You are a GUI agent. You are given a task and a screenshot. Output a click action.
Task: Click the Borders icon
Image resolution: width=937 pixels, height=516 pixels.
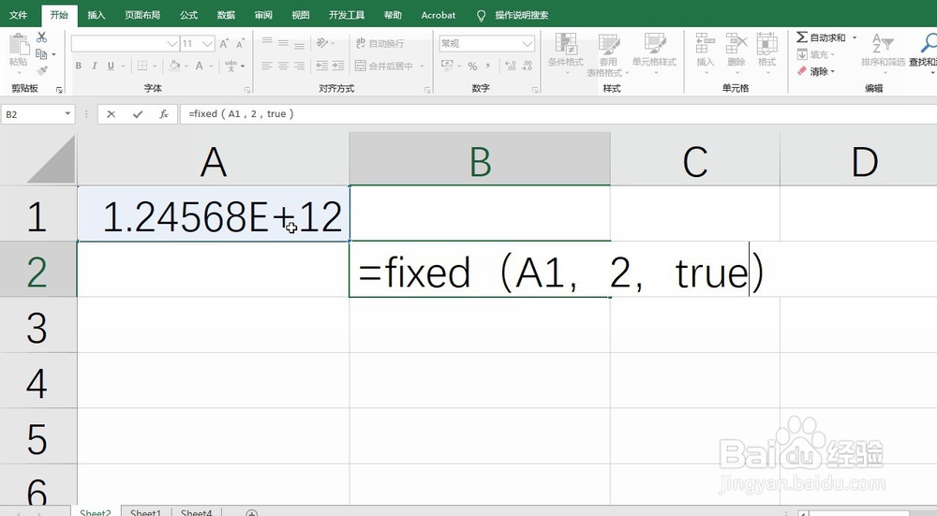pyautogui.click(x=142, y=66)
